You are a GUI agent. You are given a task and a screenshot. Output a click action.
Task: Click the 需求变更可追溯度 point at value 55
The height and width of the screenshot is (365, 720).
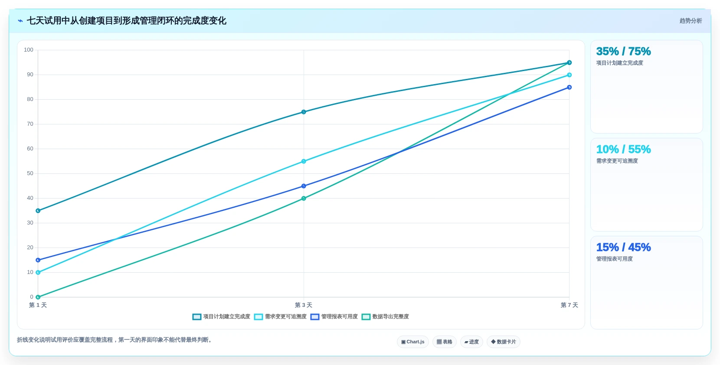point(304,161)
